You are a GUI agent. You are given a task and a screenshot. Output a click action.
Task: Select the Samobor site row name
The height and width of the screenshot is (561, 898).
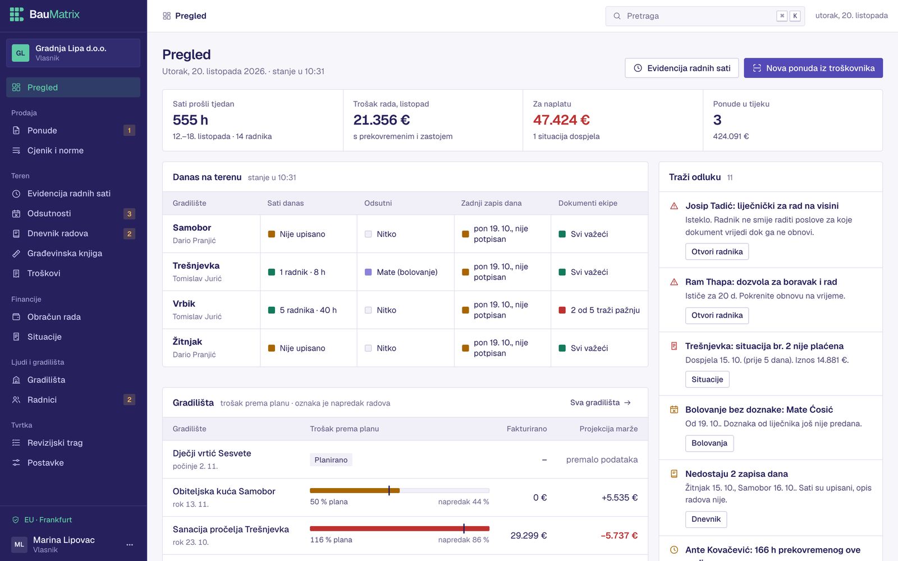(192, 228)
